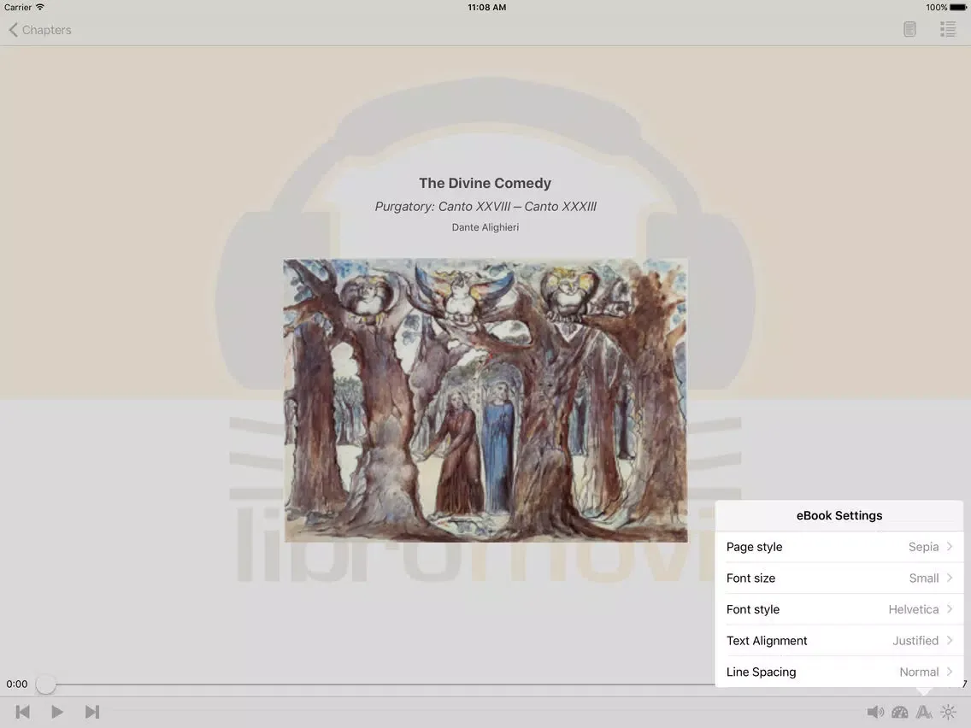Click the Justified value
The image size is (971, 728).
coord(915,641)
